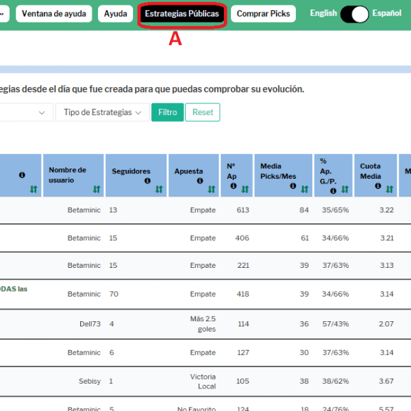Open the Ventana de ayuda tab
The width and height of the screenshot is (411, 411).
coord(53,14)
